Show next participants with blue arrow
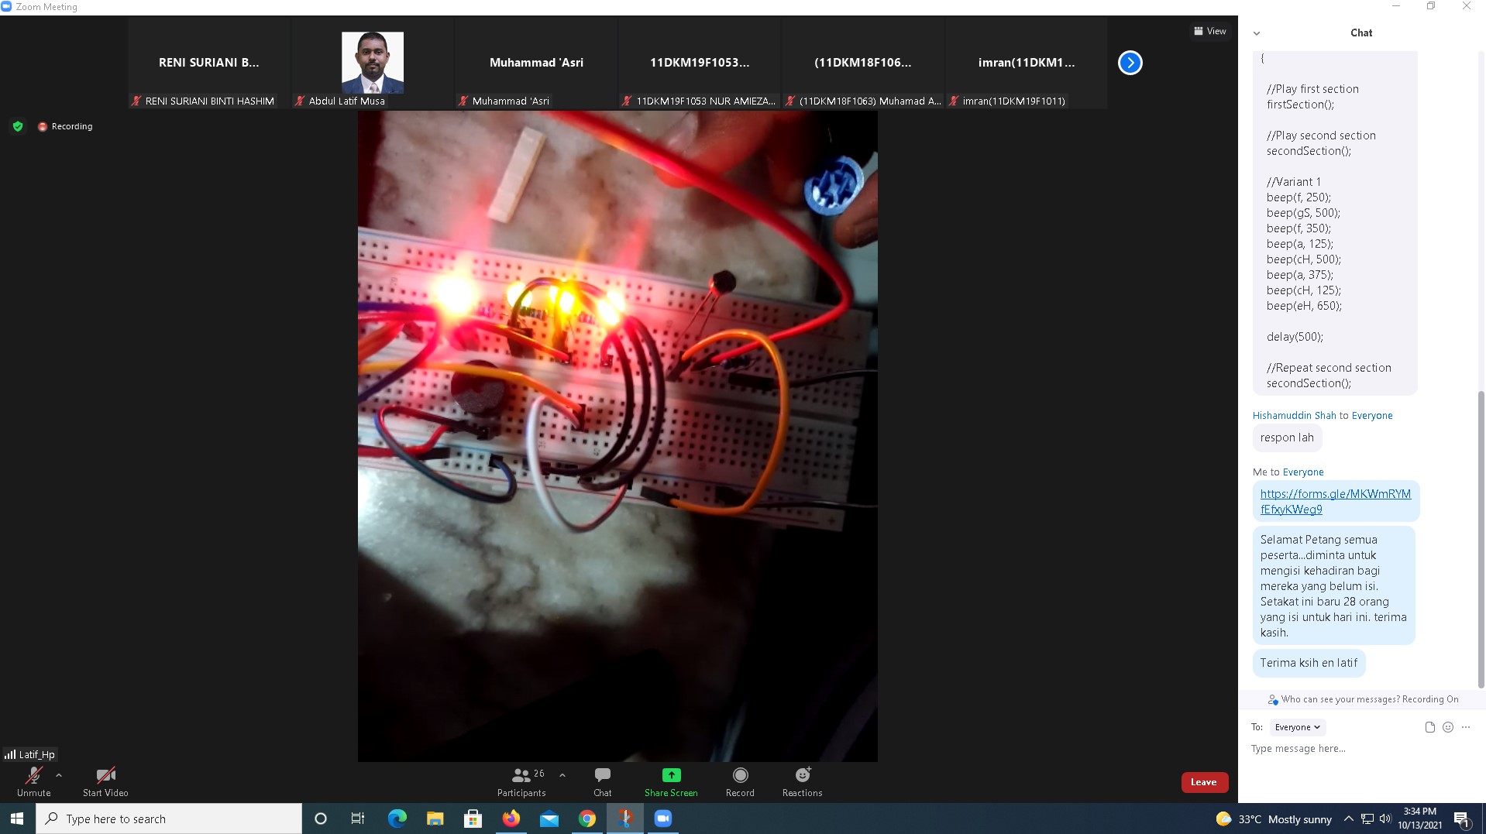This screenshot has width=1486, height=834. pos(1130,63)
